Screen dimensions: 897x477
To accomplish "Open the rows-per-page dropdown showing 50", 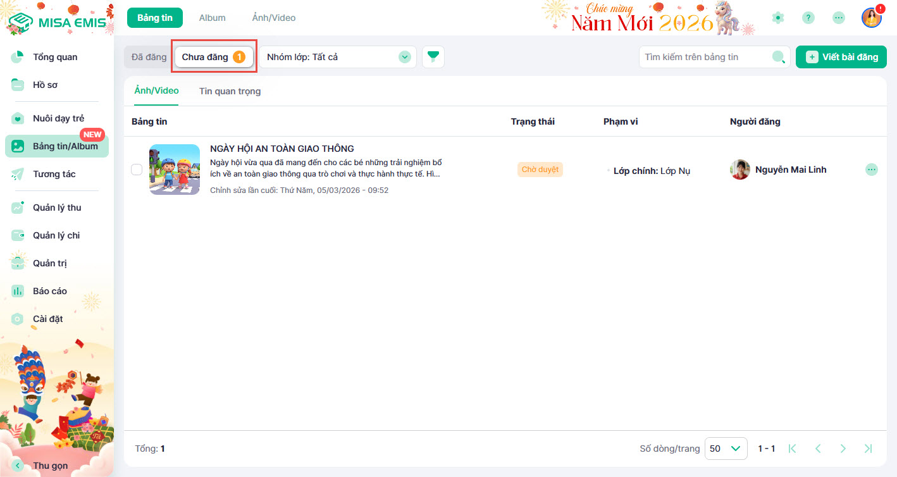I will 724,449.
